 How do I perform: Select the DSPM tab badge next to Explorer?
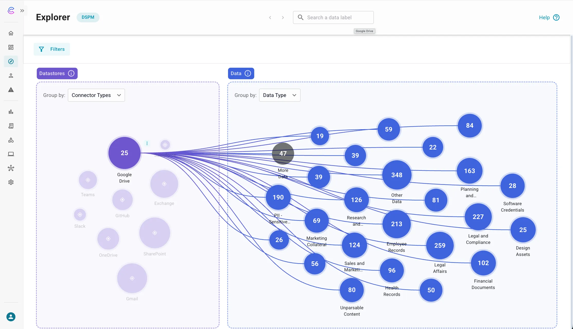[x=88, y=17]
